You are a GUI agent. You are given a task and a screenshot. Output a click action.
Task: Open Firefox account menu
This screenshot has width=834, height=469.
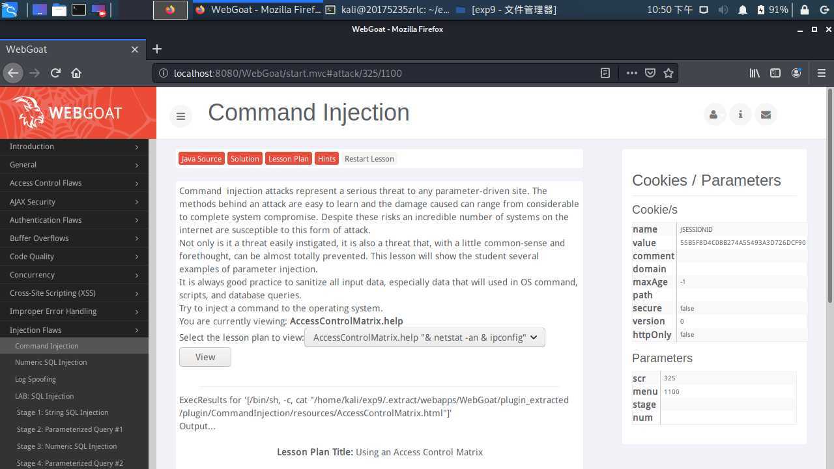[x=796, y=73]
